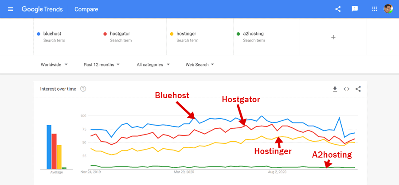Click the blue bluehost average bar
The height and width of the screenshot is (185, 399).
tap(49, 147)
